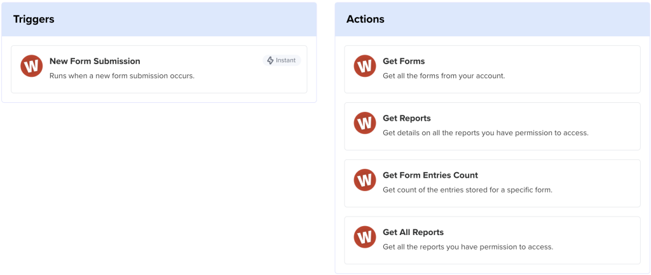Click the Wufoo icon beside New Form Submission

coord(32,66)
